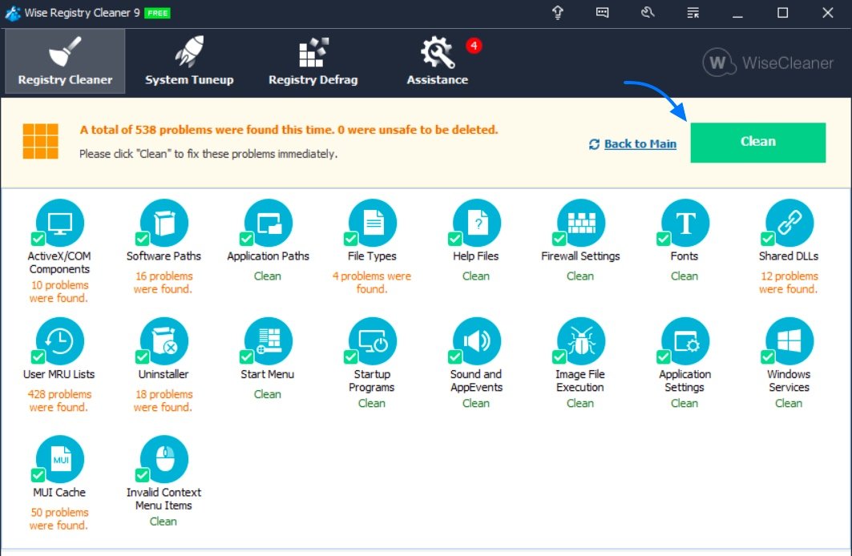Click the orange grid icon in summary banner
This screenshot has height=556, width=852.
(x=40, y=141)
